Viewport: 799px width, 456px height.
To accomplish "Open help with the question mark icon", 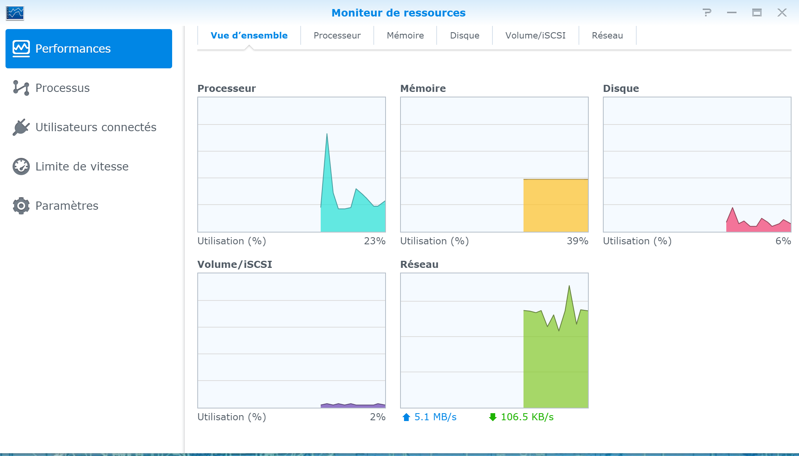I will point(707,13).
